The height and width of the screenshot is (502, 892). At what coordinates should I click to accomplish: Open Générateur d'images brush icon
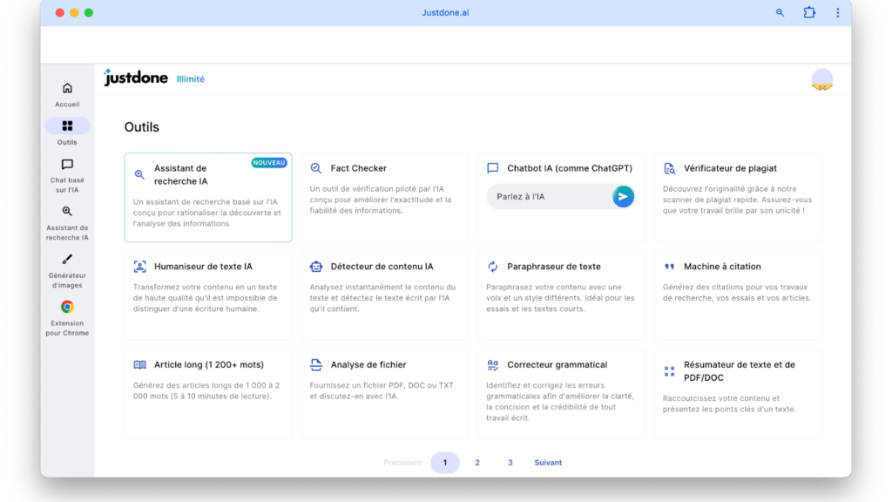tap(67, 259)
